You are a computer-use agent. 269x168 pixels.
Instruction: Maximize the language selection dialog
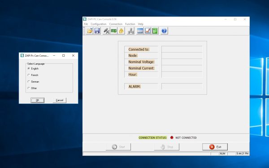[64, 56]
